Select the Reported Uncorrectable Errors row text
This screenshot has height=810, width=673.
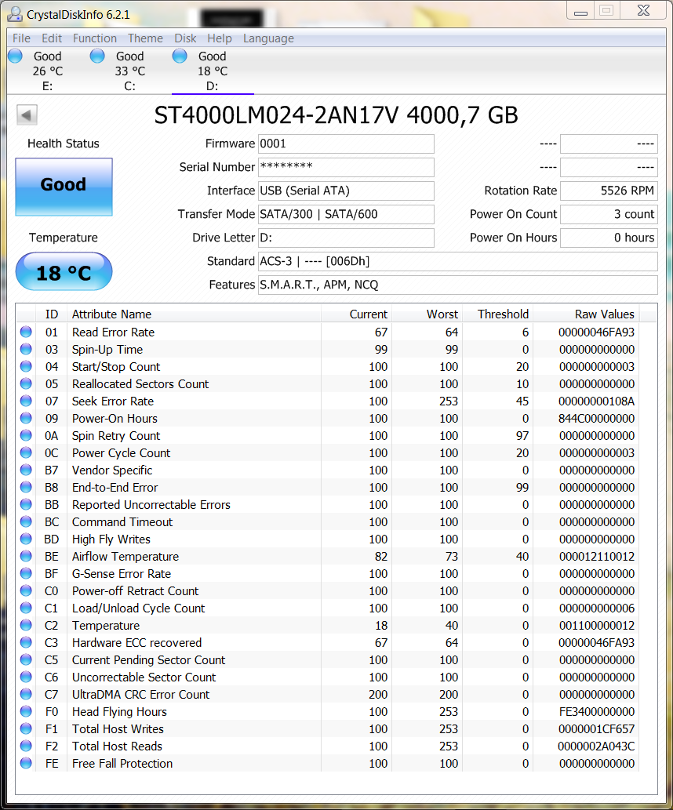click(151, 505)
